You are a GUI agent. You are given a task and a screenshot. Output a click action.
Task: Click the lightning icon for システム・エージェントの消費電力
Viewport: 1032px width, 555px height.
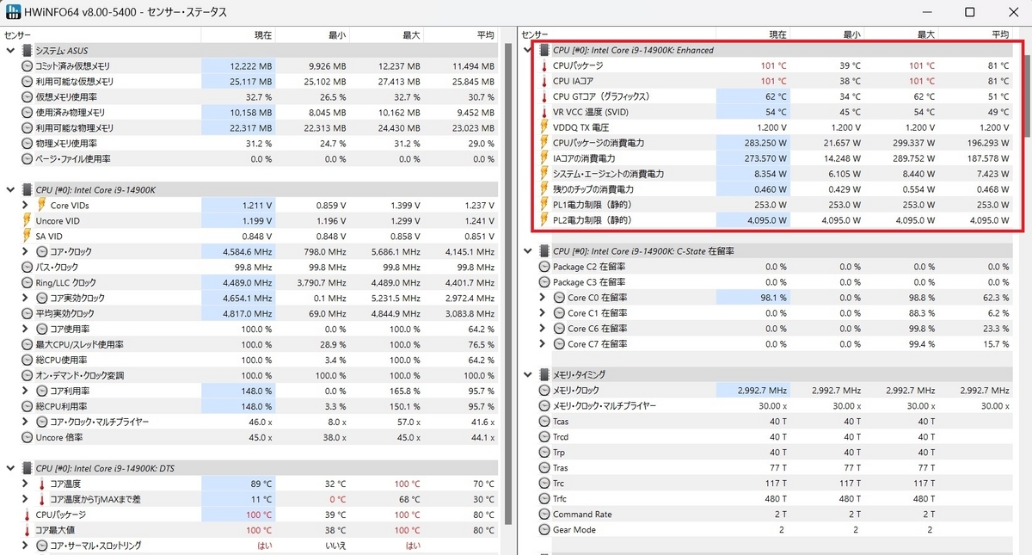(544, 174)
